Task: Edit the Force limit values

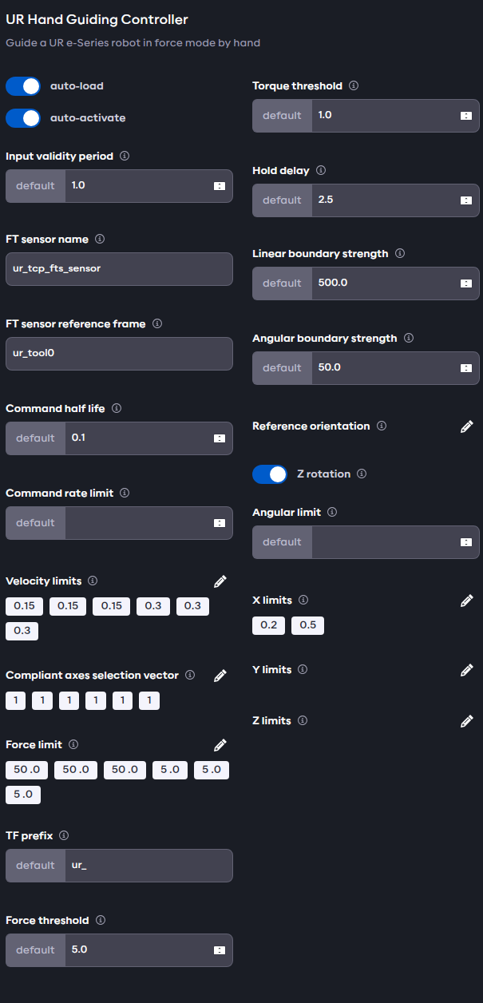Action: click(x=220, y=744)
